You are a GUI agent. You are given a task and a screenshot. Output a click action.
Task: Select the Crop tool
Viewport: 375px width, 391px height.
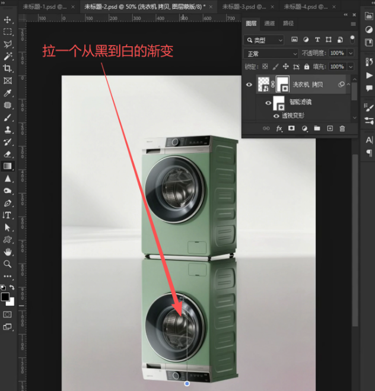click(7, 68)
